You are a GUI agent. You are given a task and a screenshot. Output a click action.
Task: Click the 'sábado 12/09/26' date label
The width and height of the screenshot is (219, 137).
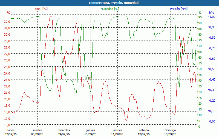144,132
